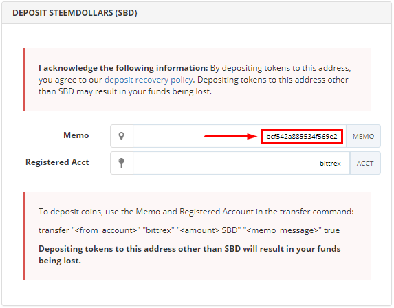The height and width of the screenshot is (308, 394).
Task: Click inside the Memo input field
Action: [240, 136]
